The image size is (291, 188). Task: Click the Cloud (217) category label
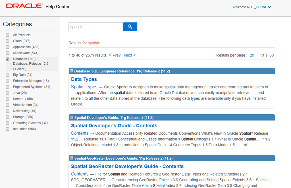pos(22,41)
